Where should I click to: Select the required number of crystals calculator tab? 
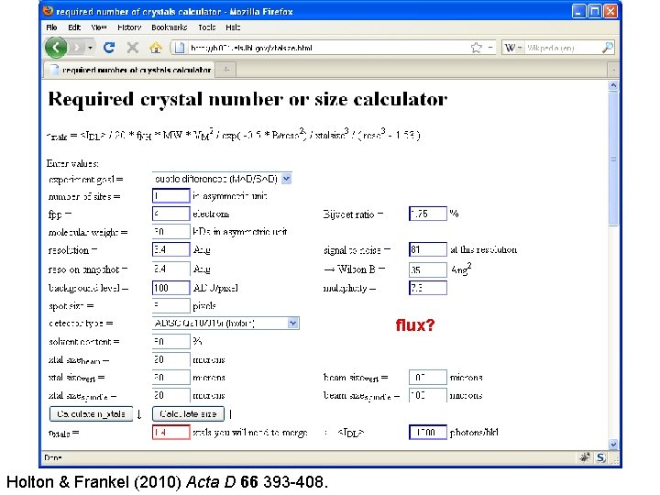coord(129,70)
